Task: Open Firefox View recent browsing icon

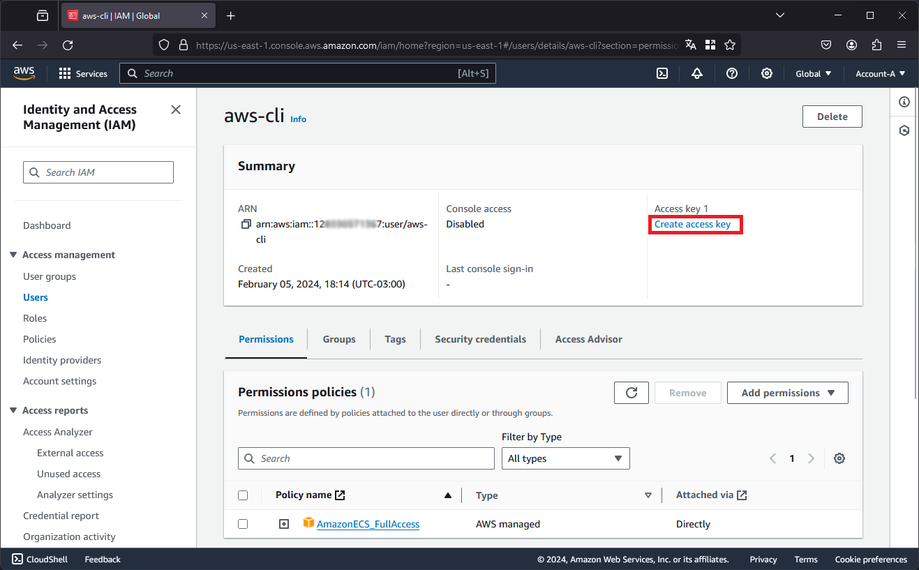Action: [43, 15]
